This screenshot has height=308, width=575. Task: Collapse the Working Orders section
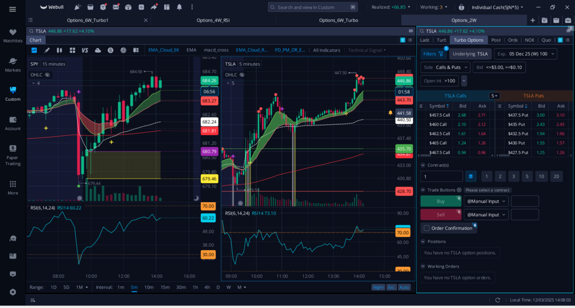click(423, 267)
